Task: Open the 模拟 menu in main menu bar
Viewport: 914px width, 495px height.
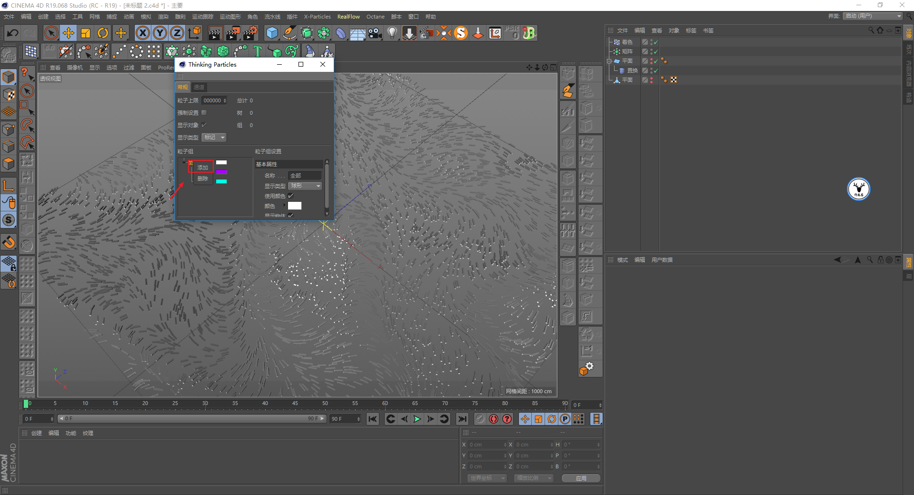Action: click(x=146, y=17)
